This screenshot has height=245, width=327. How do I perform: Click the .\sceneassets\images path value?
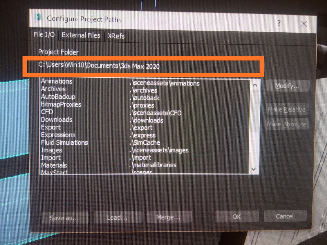coord(159,150)
